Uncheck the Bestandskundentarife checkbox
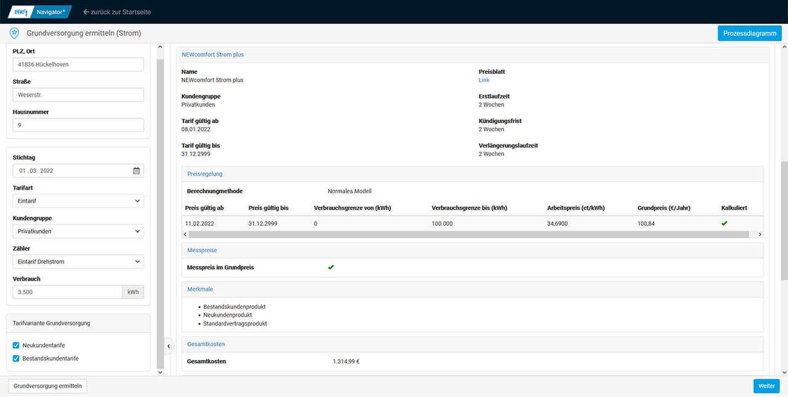788x397 pixels. (x=16, y=358)
